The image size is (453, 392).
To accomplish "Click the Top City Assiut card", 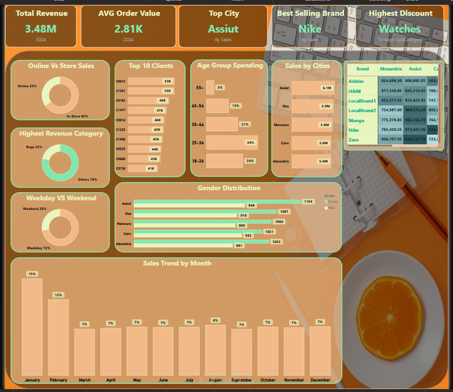I will tap(223, 26).
